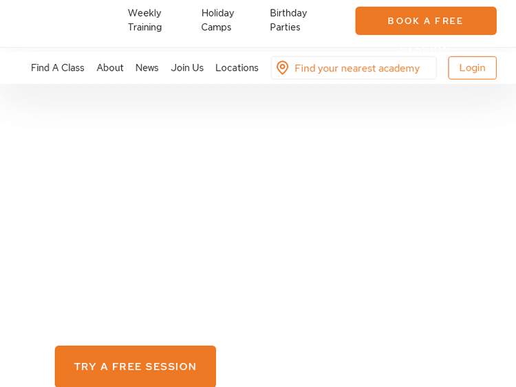Open the About menu item

pyautogui.click(x=110, y=68)
